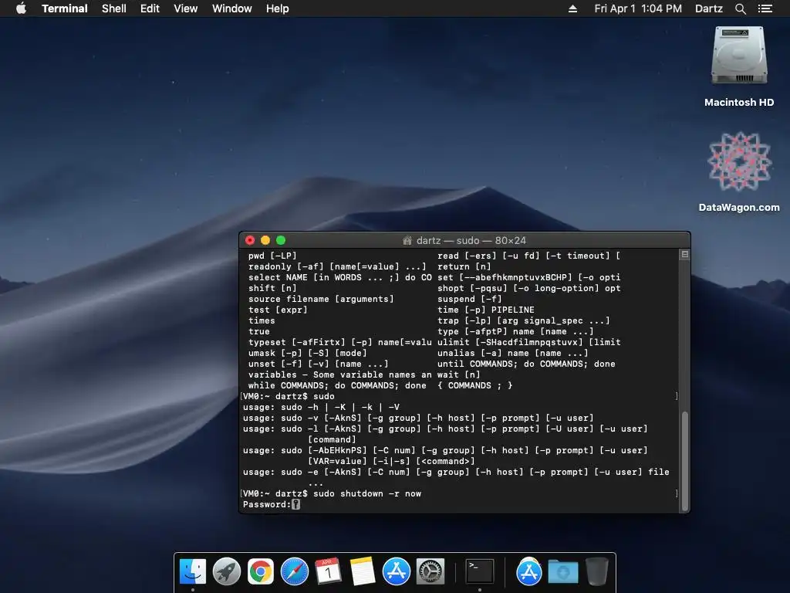
Task: Open Spotlight search magnifier icon
Action: 740,8
